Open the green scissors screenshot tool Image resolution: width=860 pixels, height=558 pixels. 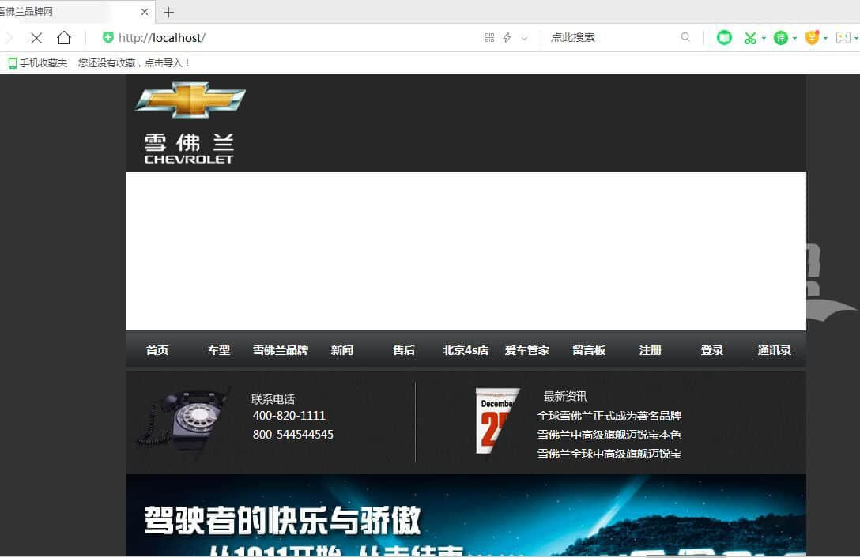(749, 38)
